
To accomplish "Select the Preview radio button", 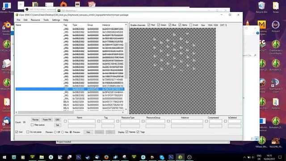I will coord(71,132).
